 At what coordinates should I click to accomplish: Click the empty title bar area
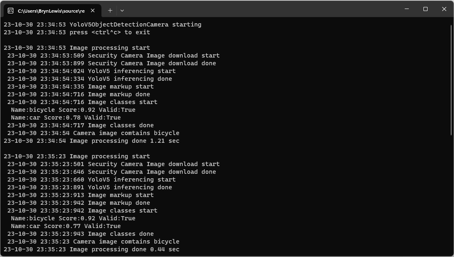point(265,9)
